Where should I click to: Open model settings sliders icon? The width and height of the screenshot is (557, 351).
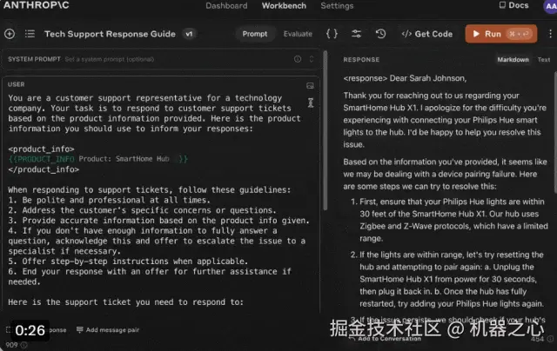click(x=356, y=34)
